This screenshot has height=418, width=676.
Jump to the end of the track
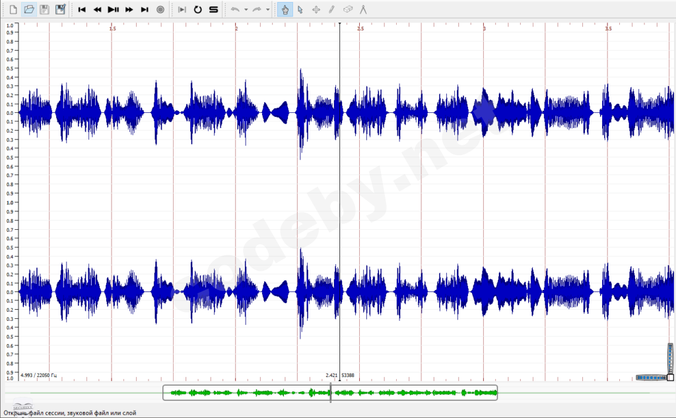point(143,9)
